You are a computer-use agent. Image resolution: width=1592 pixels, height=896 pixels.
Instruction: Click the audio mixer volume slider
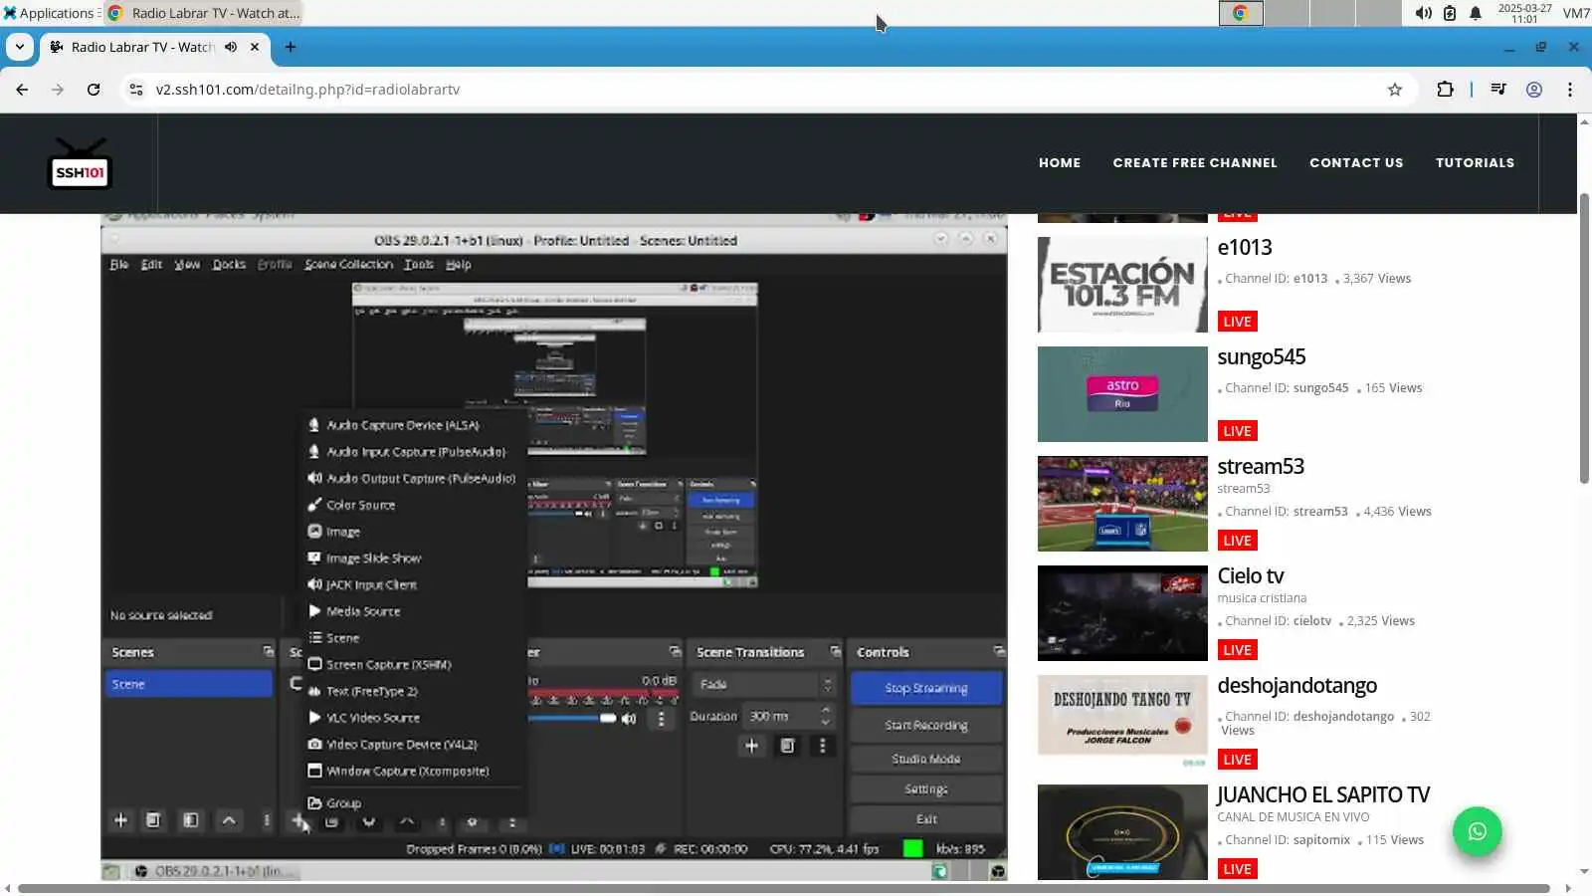pos(572,718)
